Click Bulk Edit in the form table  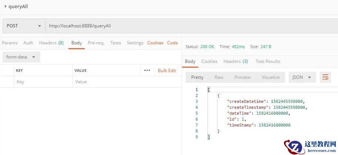click(167, 70)
